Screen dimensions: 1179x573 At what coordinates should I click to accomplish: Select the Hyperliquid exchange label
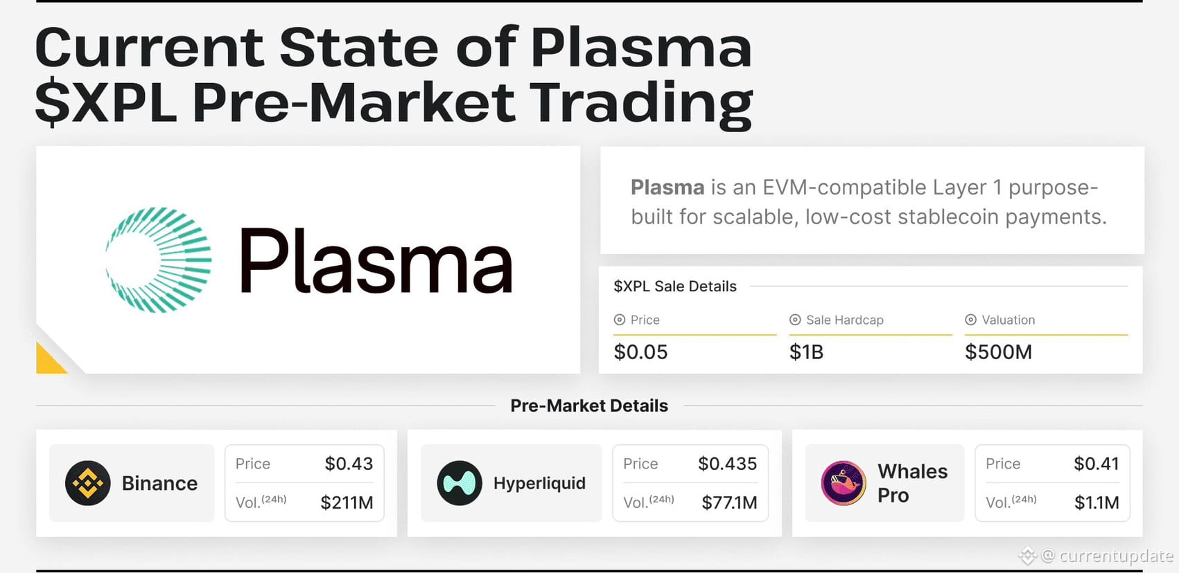pyautogui.click(x=539, y=483)
